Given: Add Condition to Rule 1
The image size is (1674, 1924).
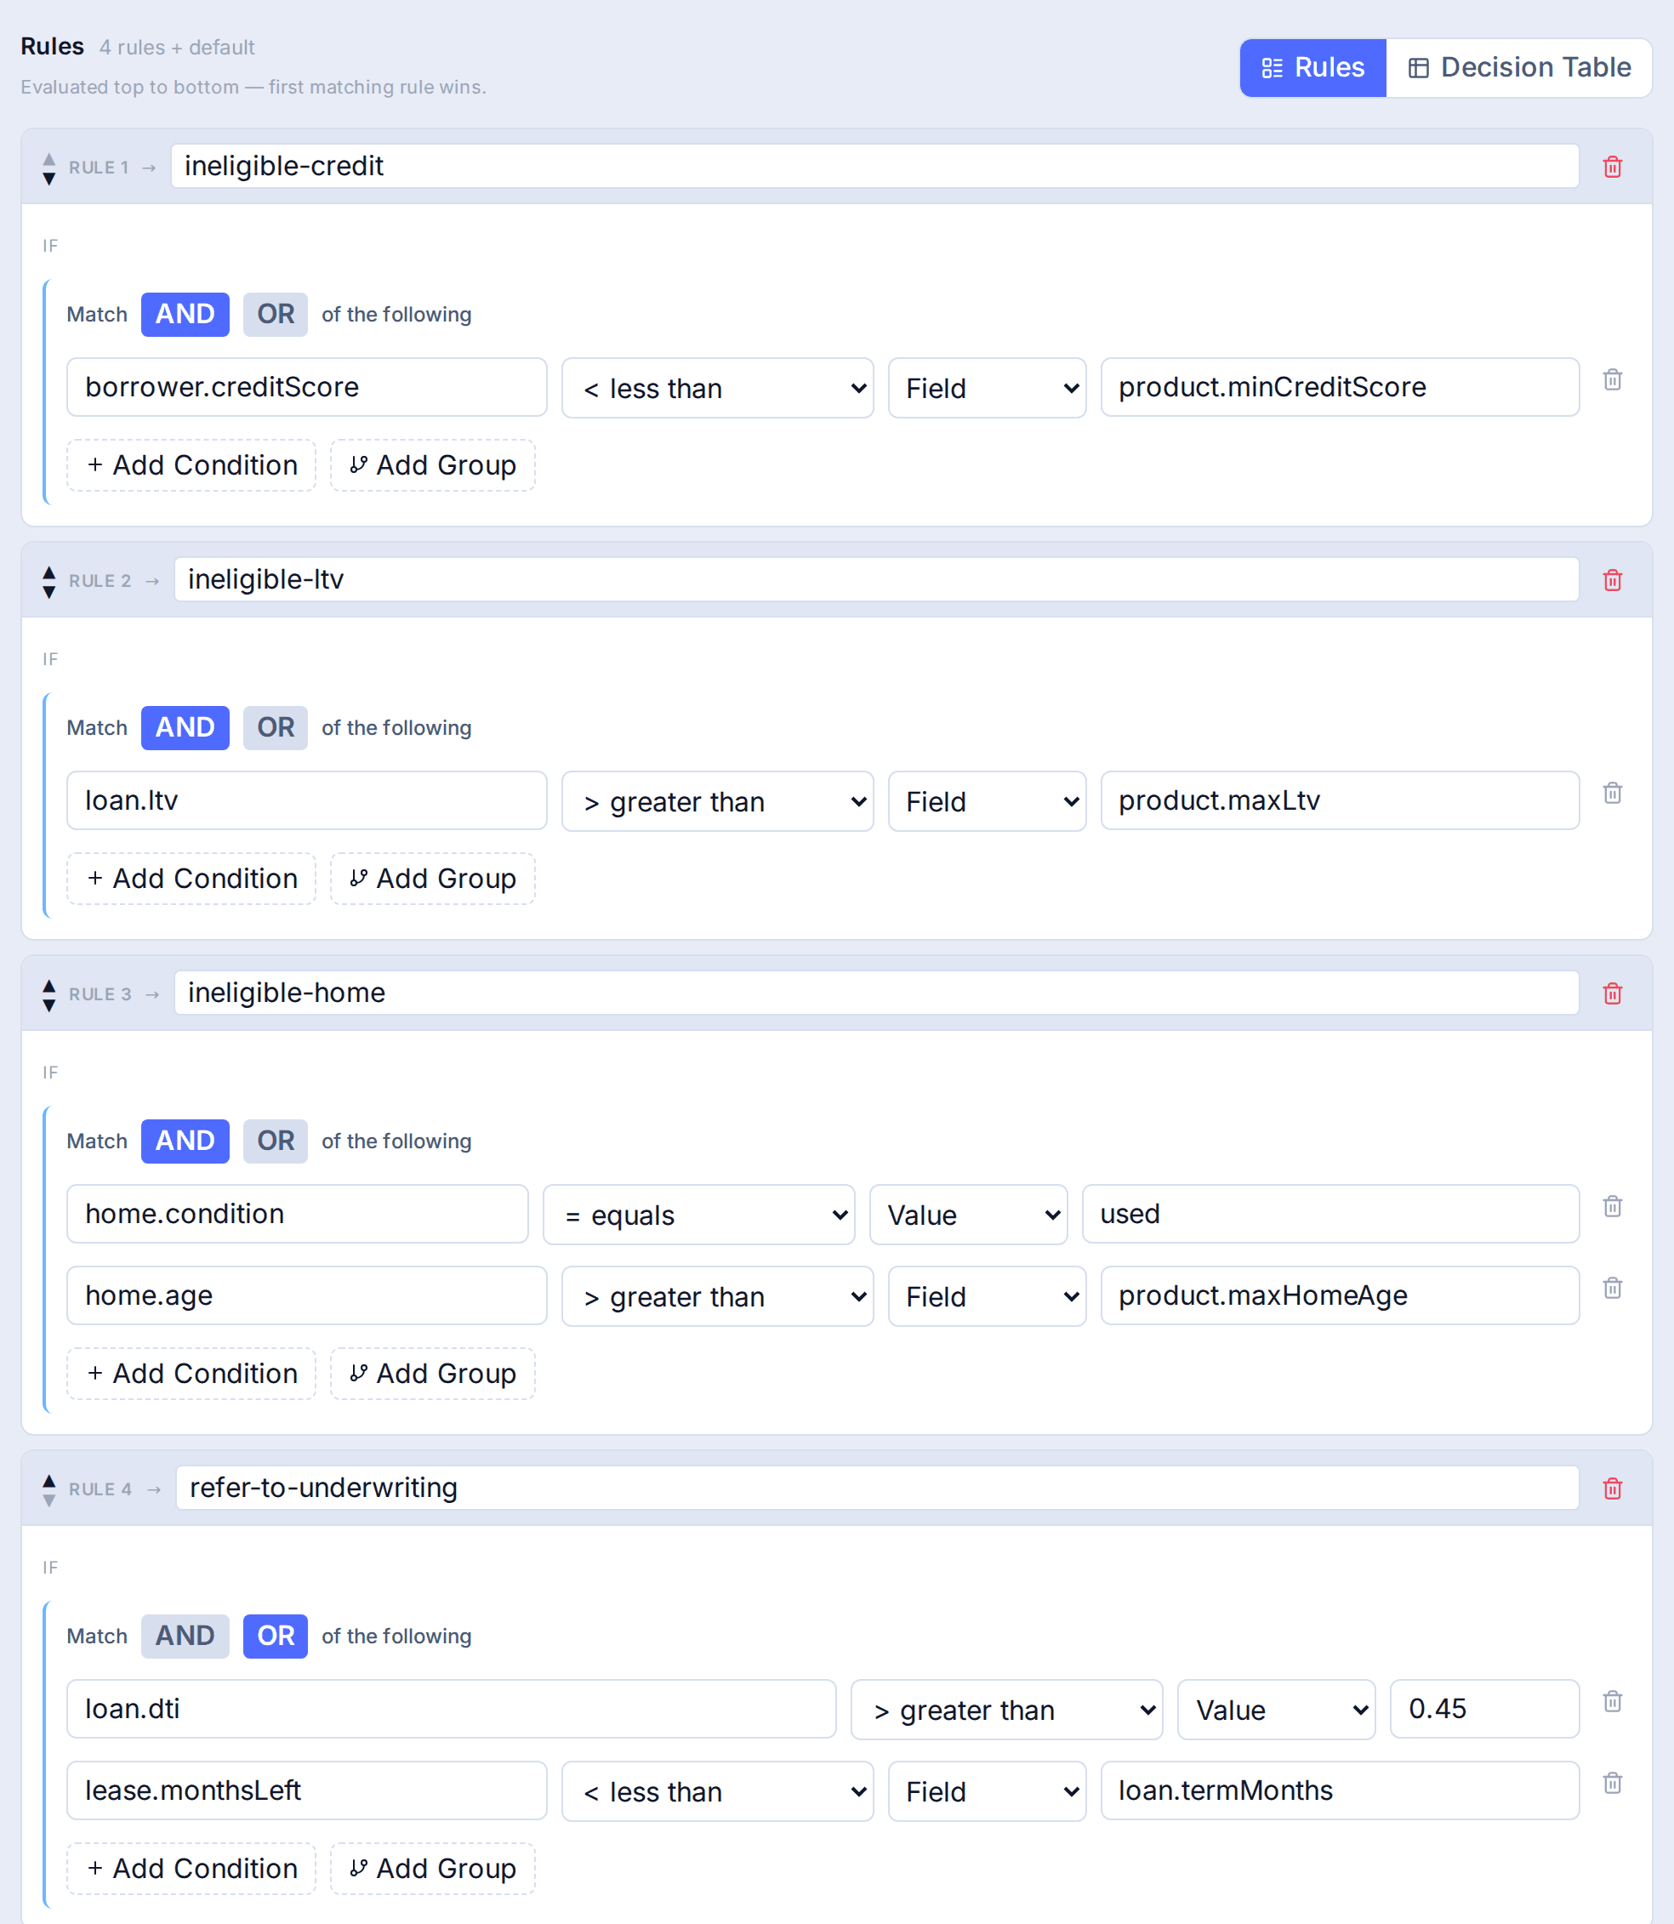Looking at the screenshot, I should 191,465.
